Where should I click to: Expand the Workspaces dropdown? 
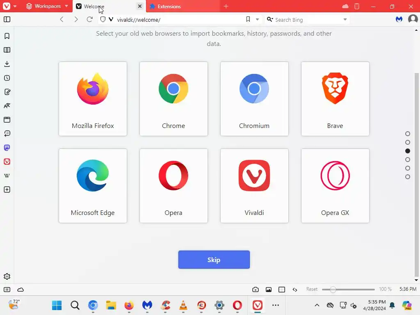(x=66, y=6)
